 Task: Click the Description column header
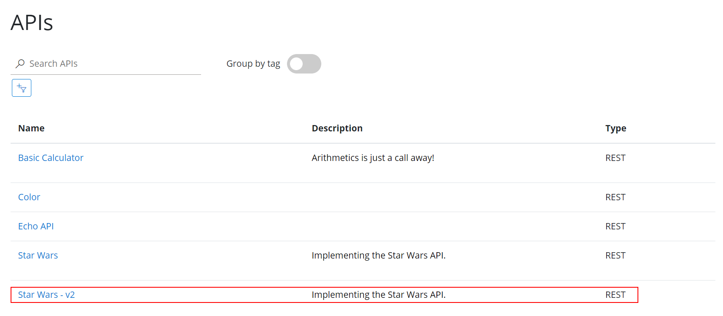click(337, 128)
